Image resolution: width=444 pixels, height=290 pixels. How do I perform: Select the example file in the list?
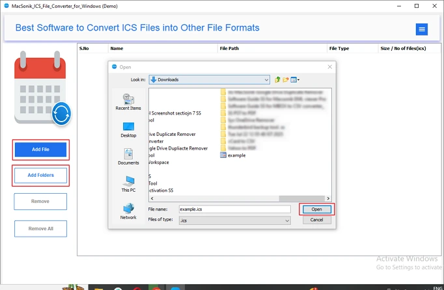(x=233, y=155)
